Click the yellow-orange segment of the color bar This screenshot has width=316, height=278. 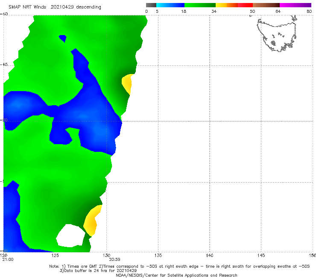click(226, 5)
